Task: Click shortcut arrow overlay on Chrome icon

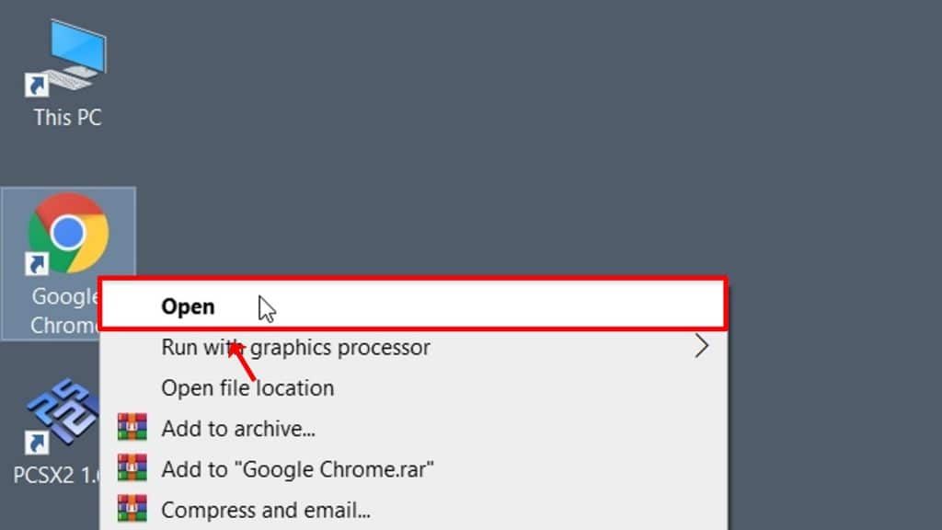Action: [36, 264]
